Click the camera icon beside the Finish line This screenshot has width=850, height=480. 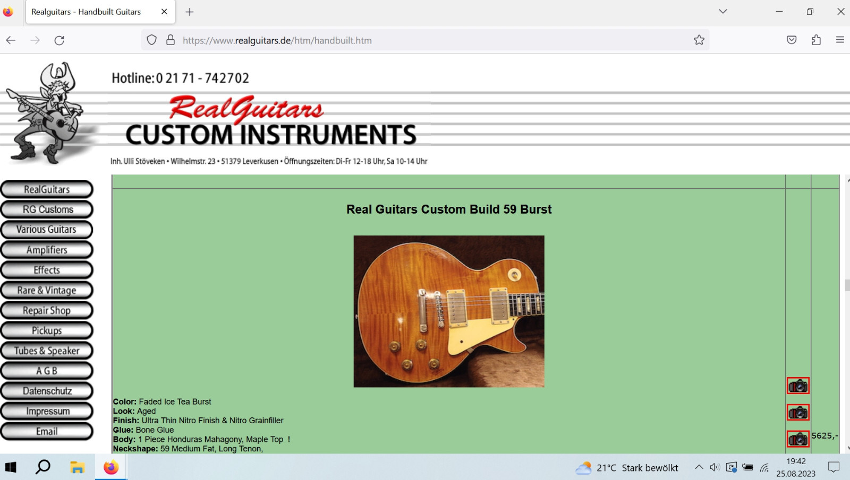pos(798,412)
